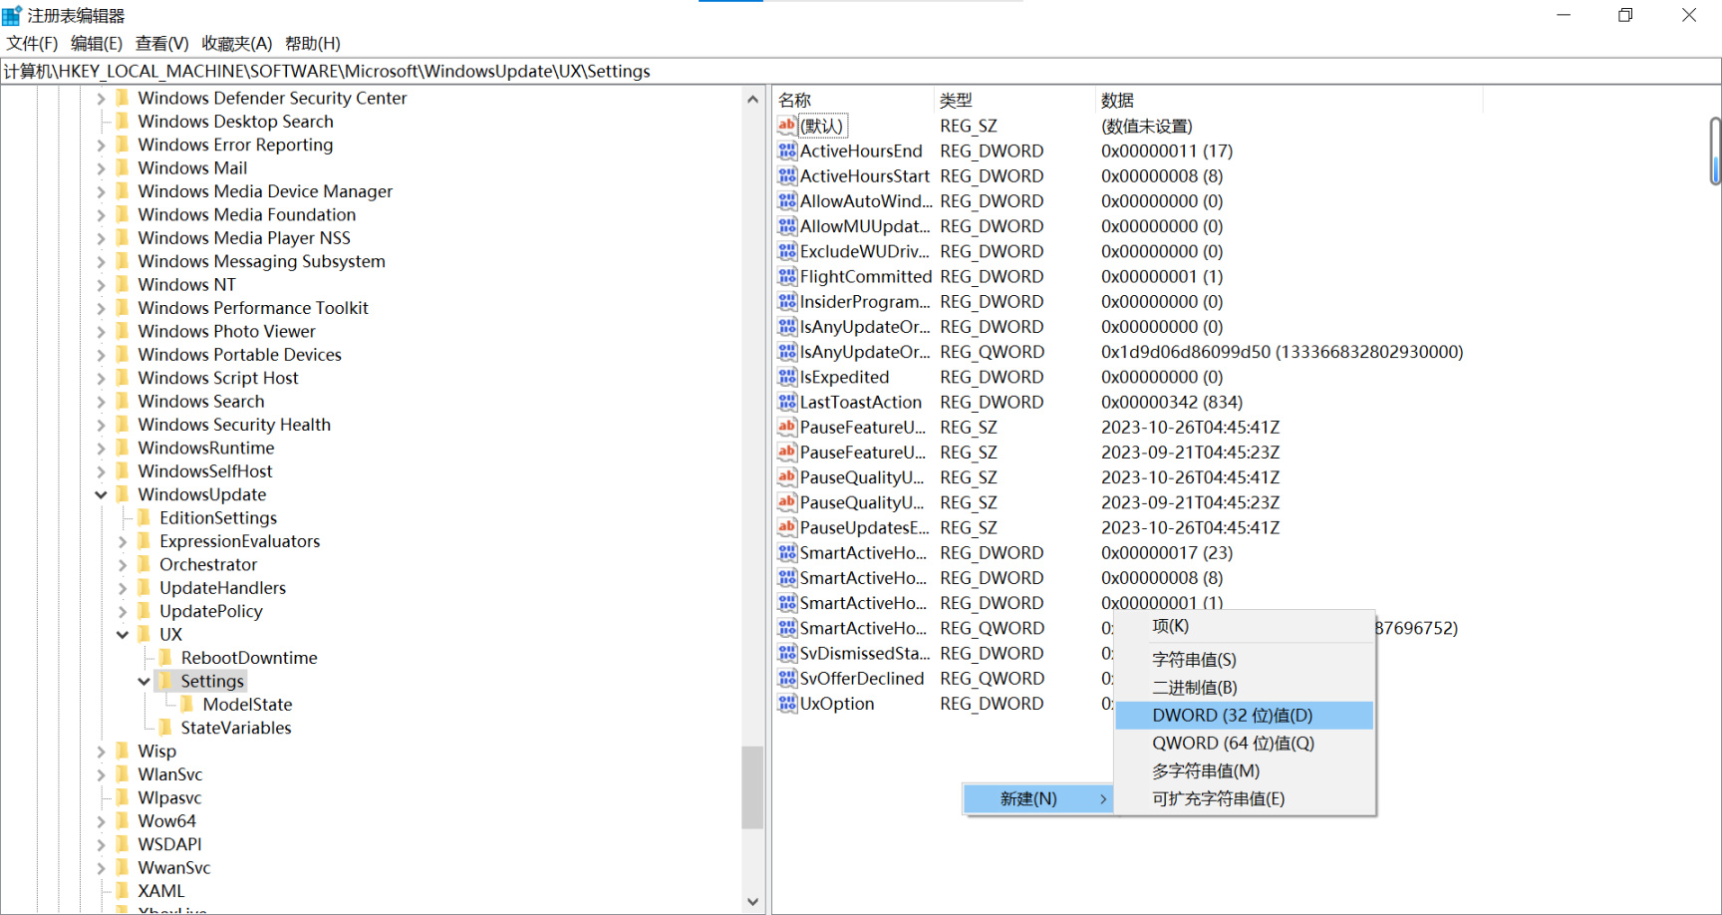
Task: Expand the Windows NT key
Action: tap(101, 285)
